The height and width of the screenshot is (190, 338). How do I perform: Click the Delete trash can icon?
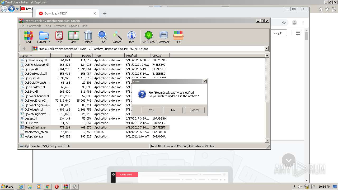coord(88,37)
